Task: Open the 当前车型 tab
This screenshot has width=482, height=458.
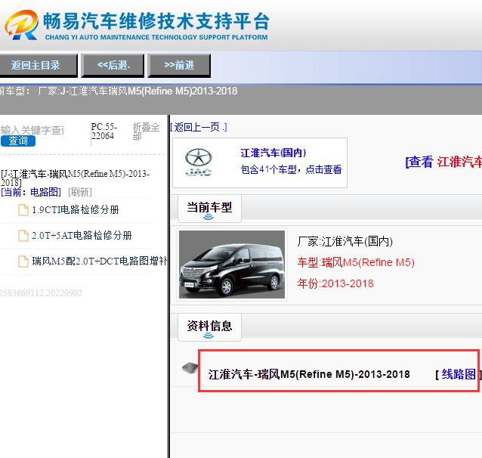Action: click(x=209, y=207)
